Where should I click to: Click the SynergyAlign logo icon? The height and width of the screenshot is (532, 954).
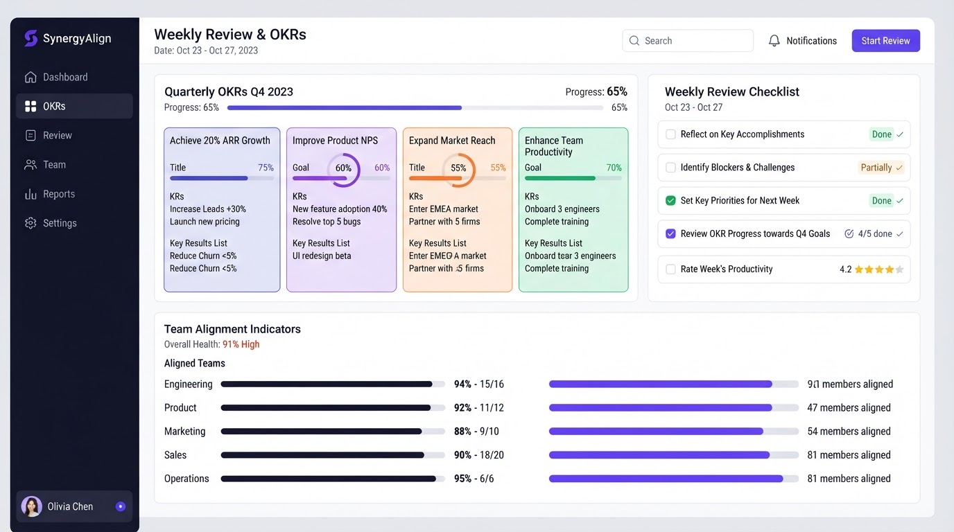pyautogui.click(x=31, y=38)
